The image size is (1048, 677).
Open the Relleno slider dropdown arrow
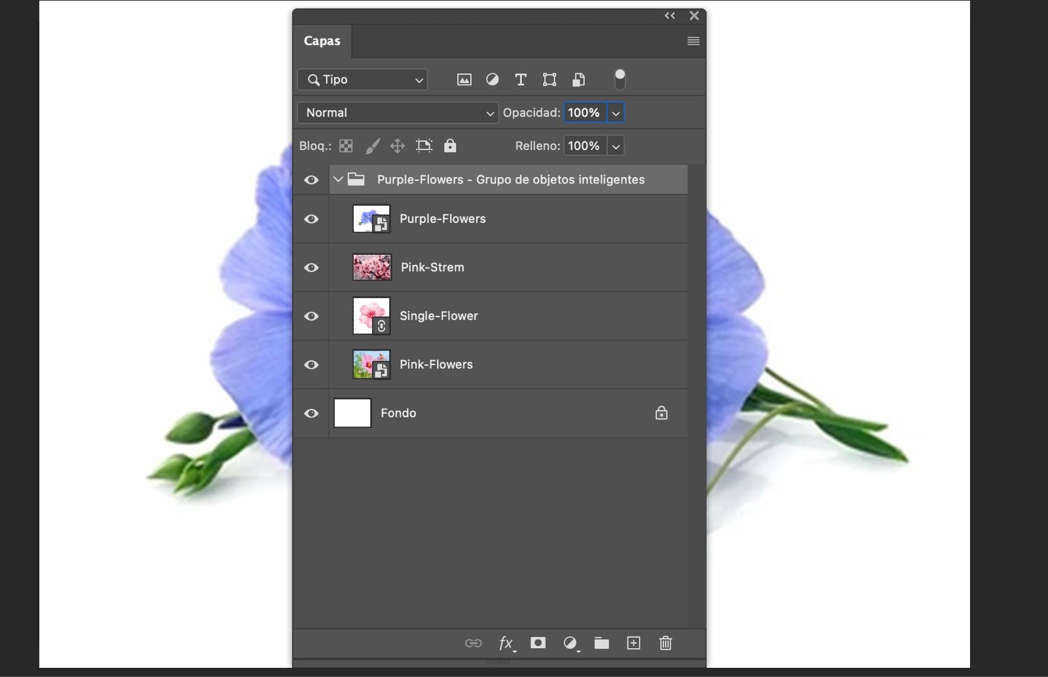(616, 145)
